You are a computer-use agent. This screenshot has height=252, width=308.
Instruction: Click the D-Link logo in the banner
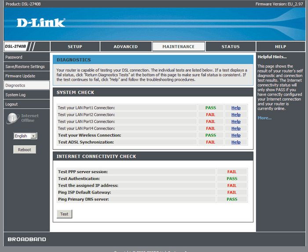point(41,22)
